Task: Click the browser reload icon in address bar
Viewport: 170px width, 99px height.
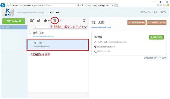Action: point(85,5)
